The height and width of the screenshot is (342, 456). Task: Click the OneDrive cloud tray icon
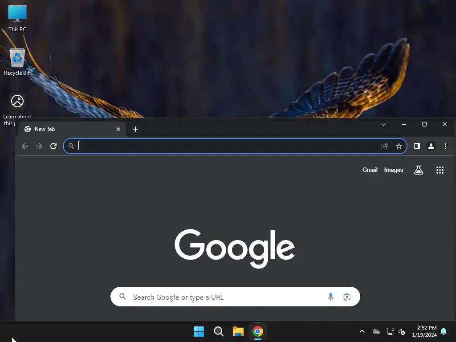pos(376,331)
